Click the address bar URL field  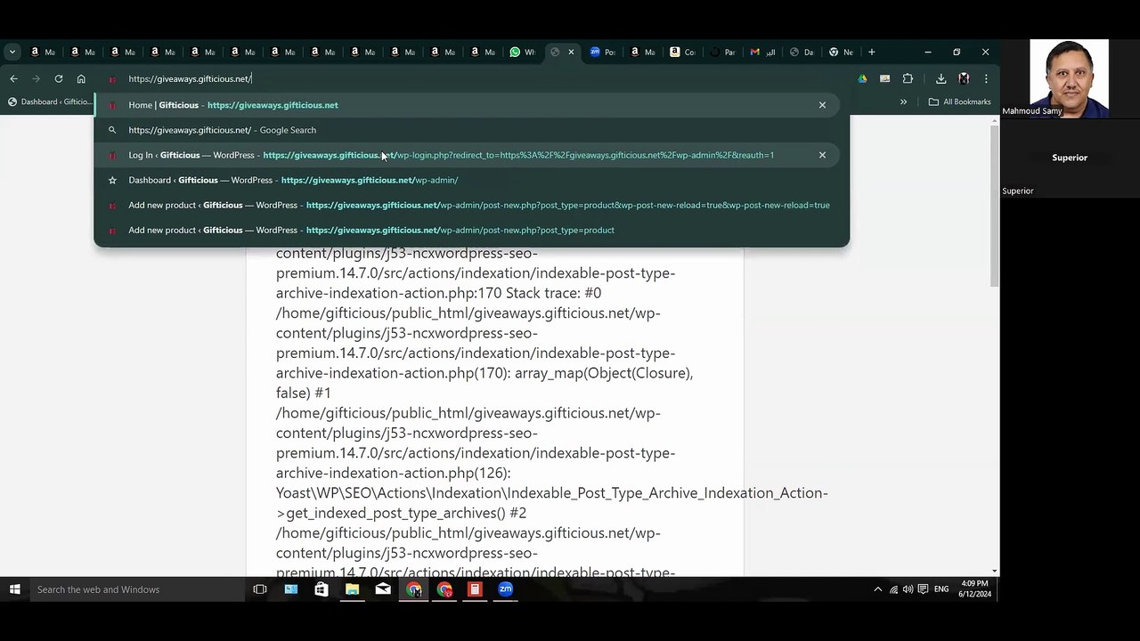[472, 78]
